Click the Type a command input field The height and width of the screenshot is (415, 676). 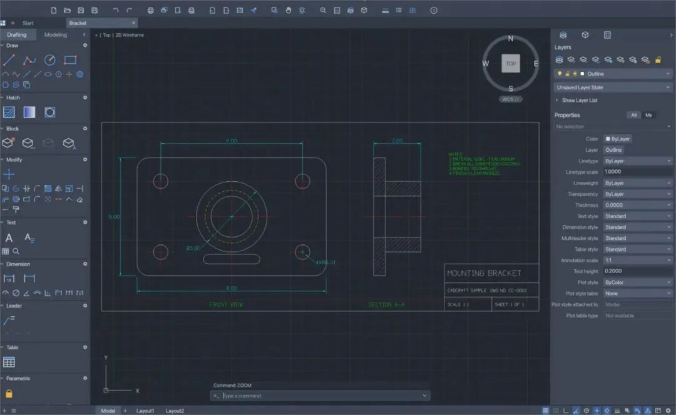(320, 396)
